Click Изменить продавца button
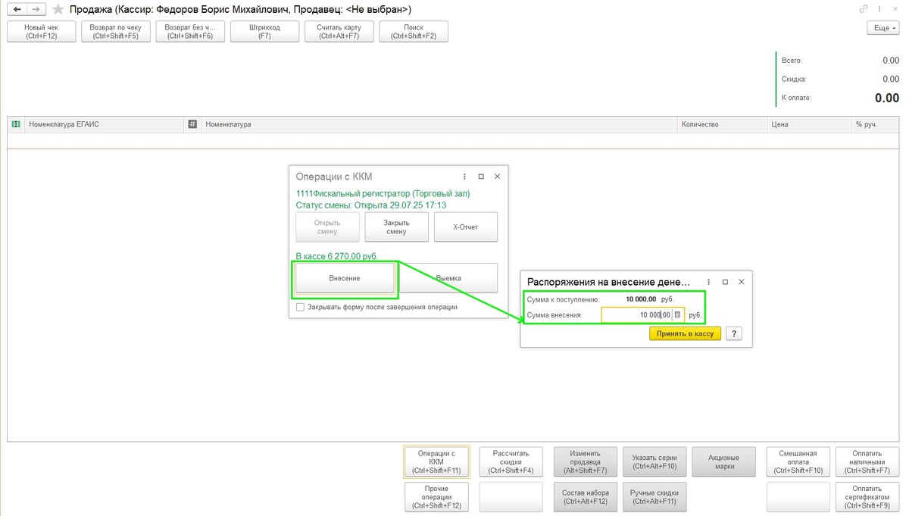 pos(586,461)
